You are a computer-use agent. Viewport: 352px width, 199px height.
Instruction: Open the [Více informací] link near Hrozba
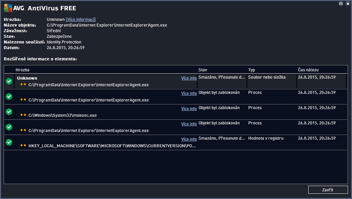pyautogui.click(x=81, y=20)
